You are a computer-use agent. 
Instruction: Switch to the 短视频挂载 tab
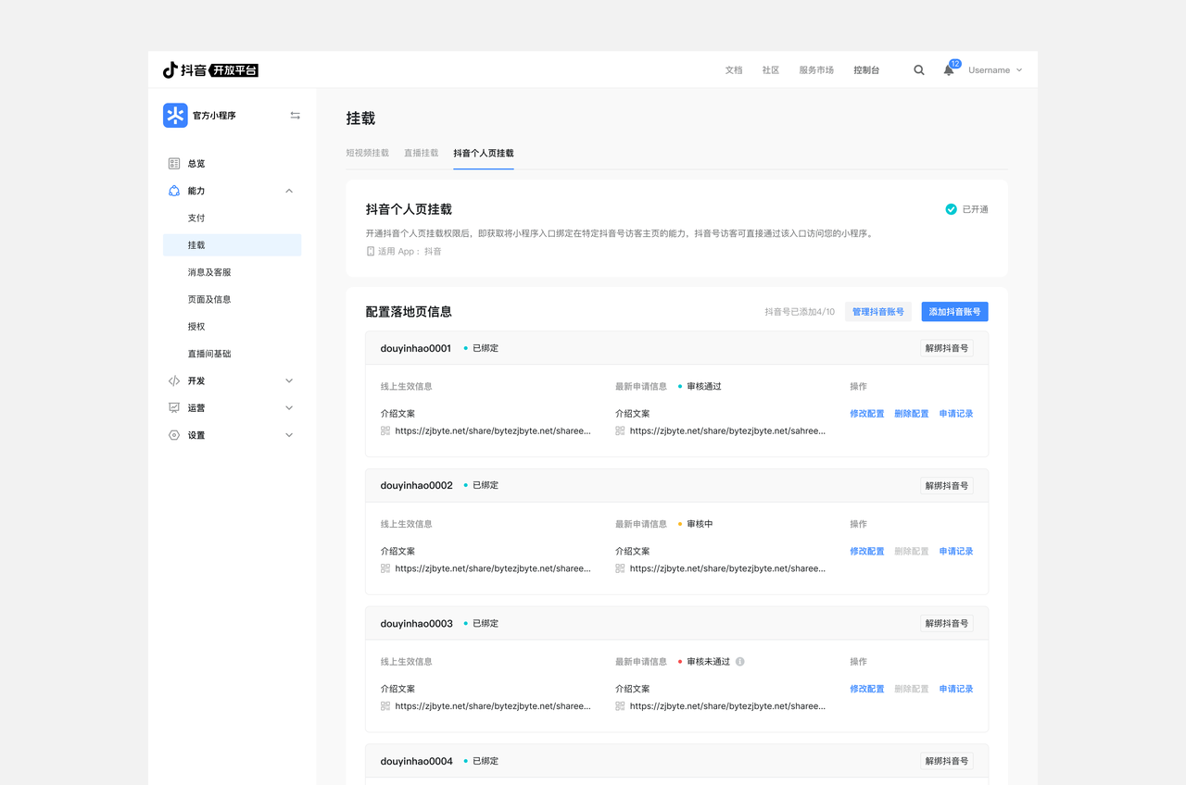(x=368, y=153)
